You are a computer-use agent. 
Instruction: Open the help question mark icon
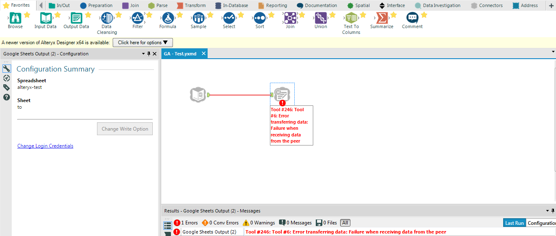[x=6, y=97]
